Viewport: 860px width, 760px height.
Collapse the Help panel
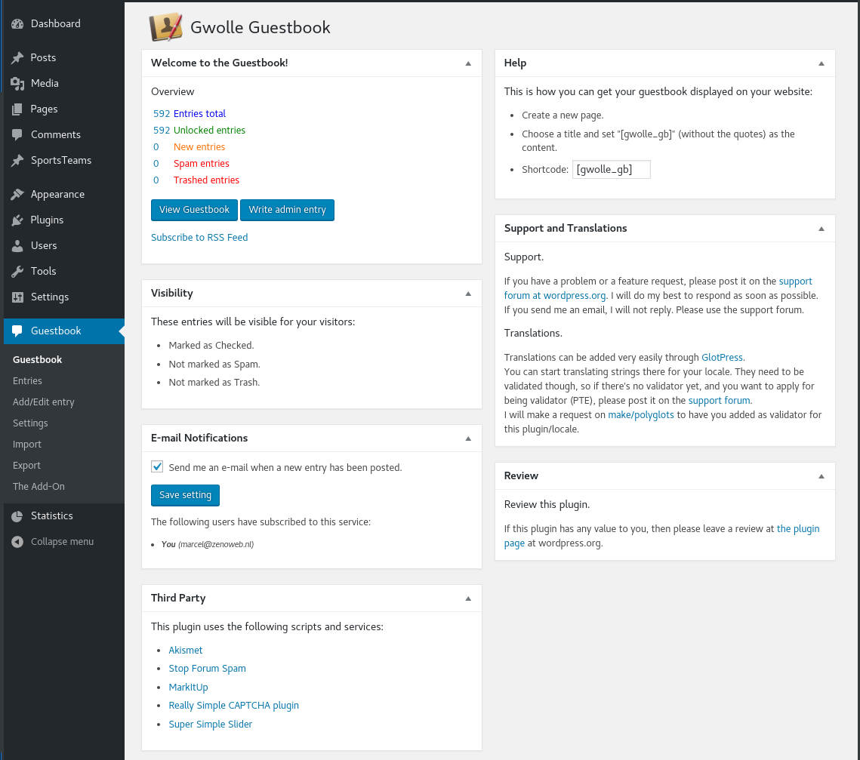coord(821,63)
